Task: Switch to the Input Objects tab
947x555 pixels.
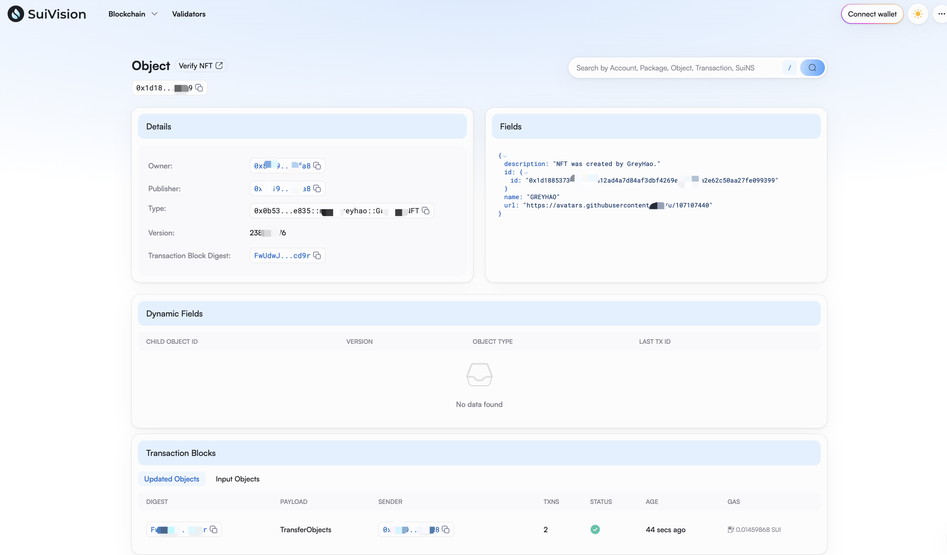Action: 238,479
